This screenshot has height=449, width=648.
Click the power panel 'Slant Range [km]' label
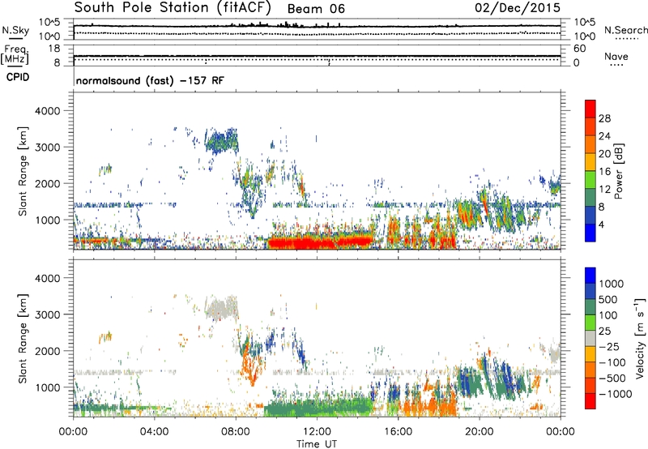click(x=23, y=171)
